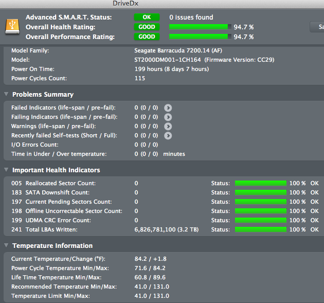
Task: Click the green OK S.M.A.R.T. status badge
Action: (147, 17)
